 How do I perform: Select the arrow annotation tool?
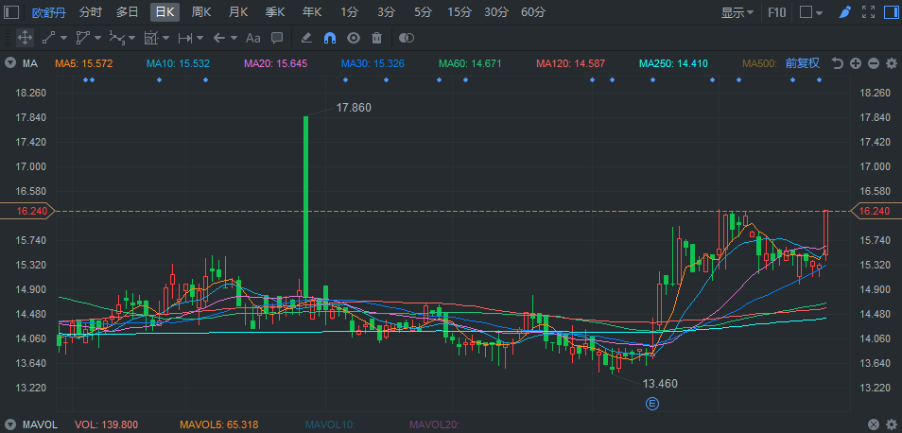tap(218, 38)
